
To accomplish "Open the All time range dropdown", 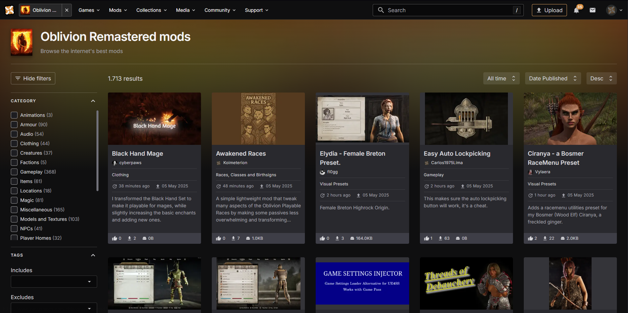I will (501, 78).
